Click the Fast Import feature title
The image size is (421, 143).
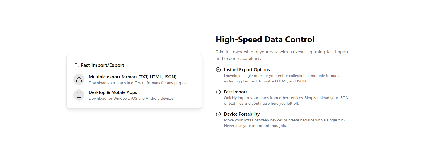coord(236,92)
